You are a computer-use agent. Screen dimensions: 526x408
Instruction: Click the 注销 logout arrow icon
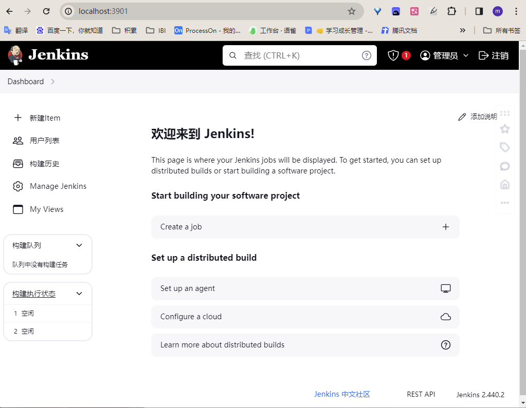(x=483, y=55)
